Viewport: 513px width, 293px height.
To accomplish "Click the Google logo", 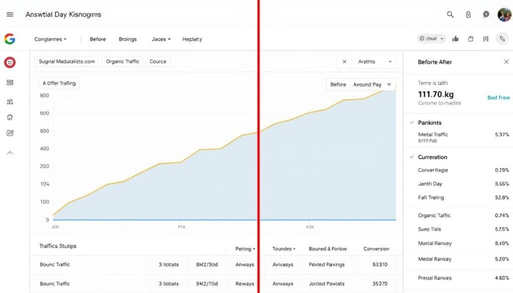I will [x=10, y=39].
